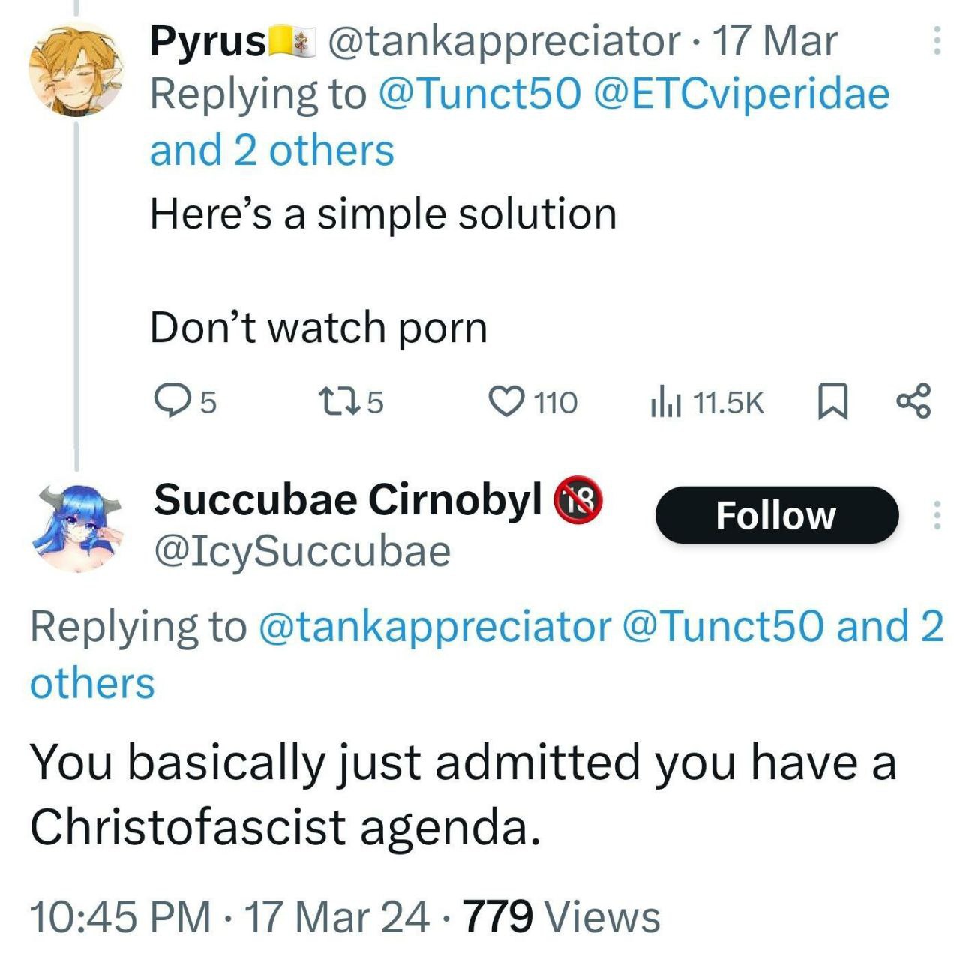Expand "and 2 others" in Pyrus's reply
This screenshot has height=960, width=954.
click(x=271, y=150)
